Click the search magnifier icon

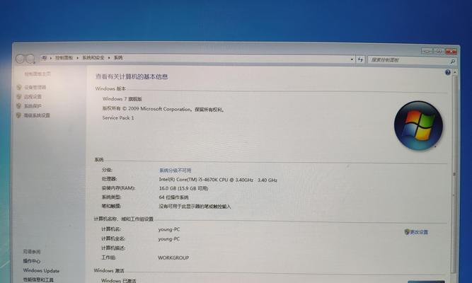452,61
